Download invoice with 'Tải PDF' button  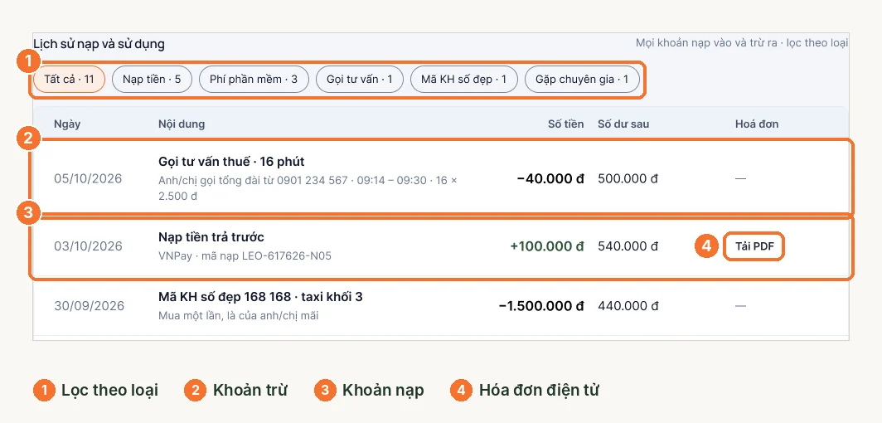pos(754,246)
